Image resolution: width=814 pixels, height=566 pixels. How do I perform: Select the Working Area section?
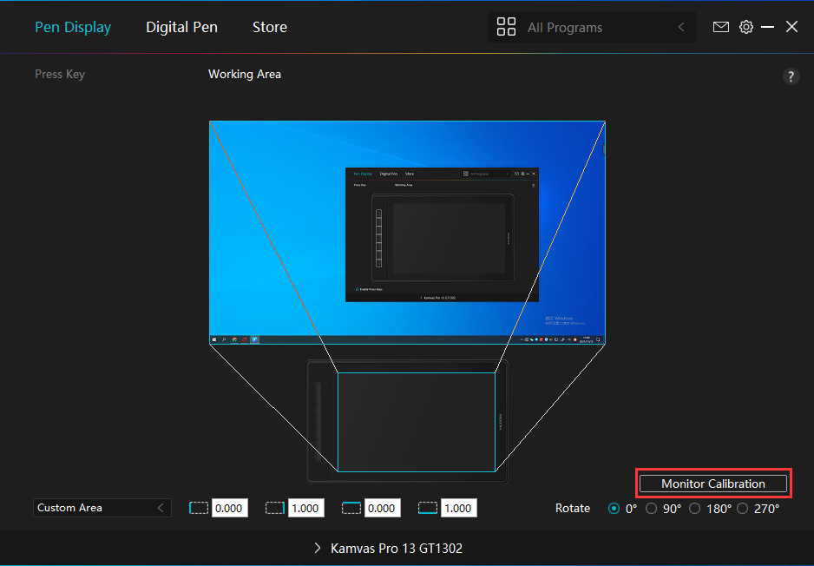245,75
